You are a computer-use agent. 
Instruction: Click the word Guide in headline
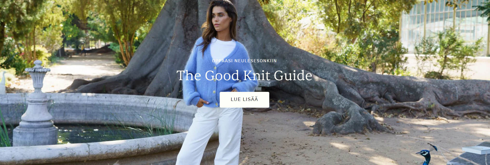(293, 75)
